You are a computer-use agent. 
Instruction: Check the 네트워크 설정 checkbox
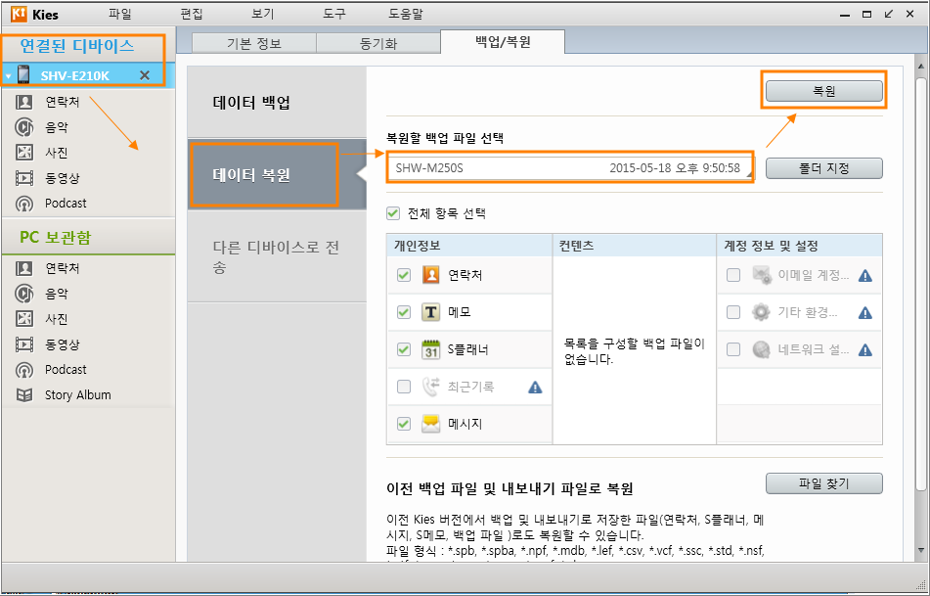click(733, 349)
